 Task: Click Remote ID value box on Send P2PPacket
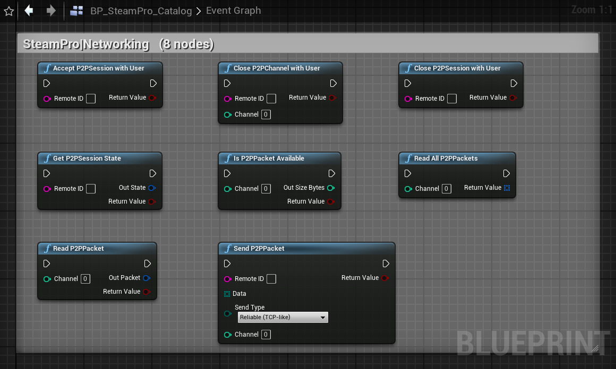click(271, 279)
